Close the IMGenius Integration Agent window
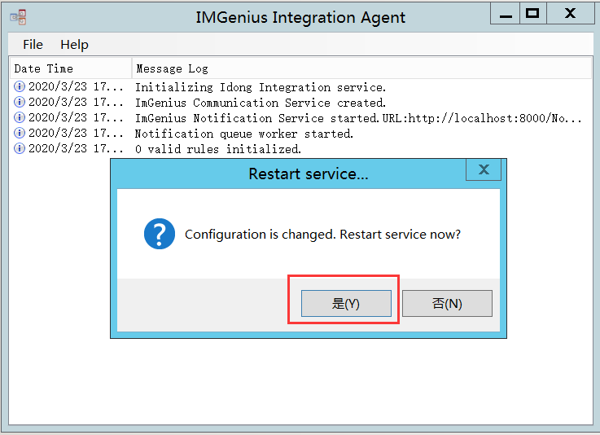The height and width of the screenshot is (435, 600). coord(570,13)
